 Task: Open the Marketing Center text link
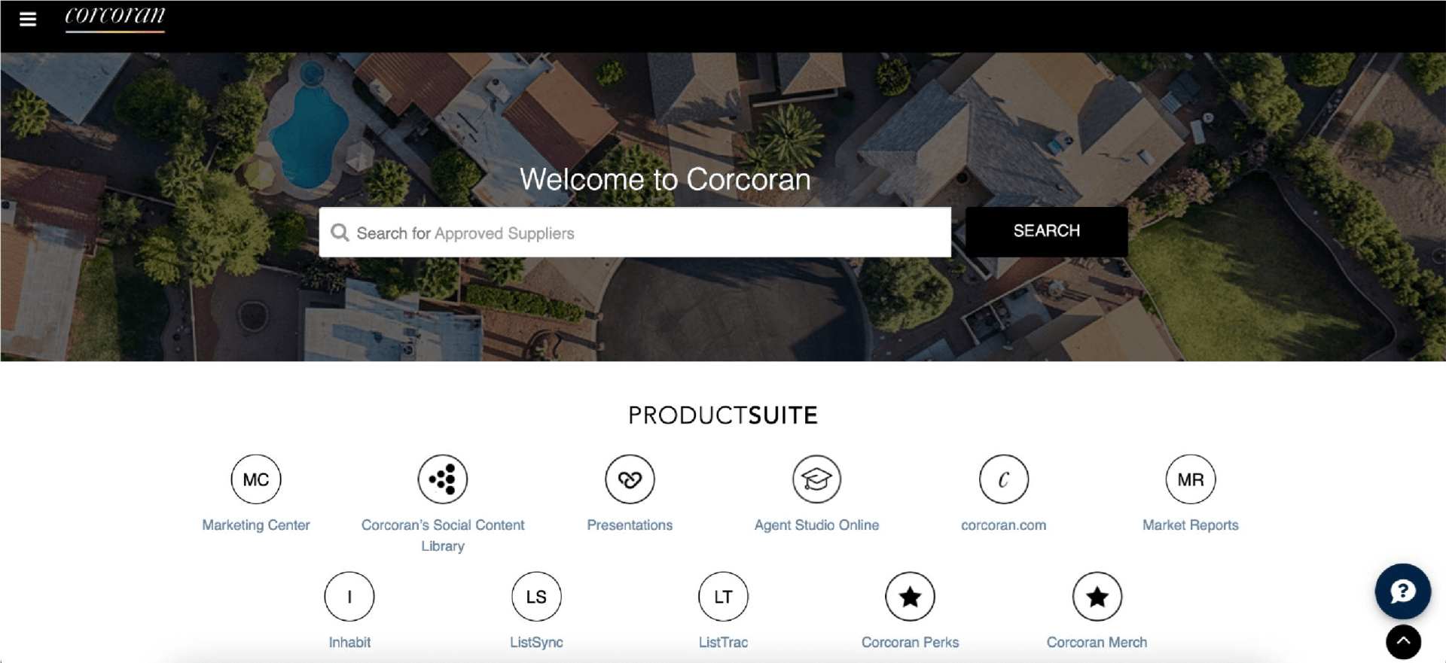[256, 525]
